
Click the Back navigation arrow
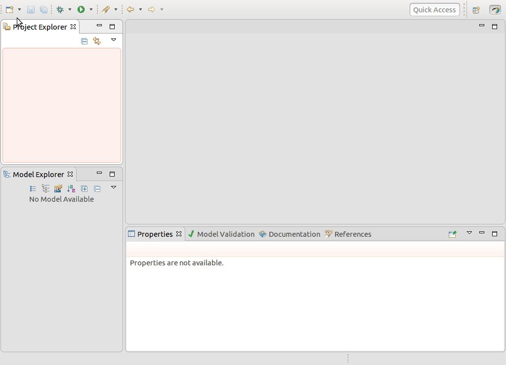[x=130, y=9]
